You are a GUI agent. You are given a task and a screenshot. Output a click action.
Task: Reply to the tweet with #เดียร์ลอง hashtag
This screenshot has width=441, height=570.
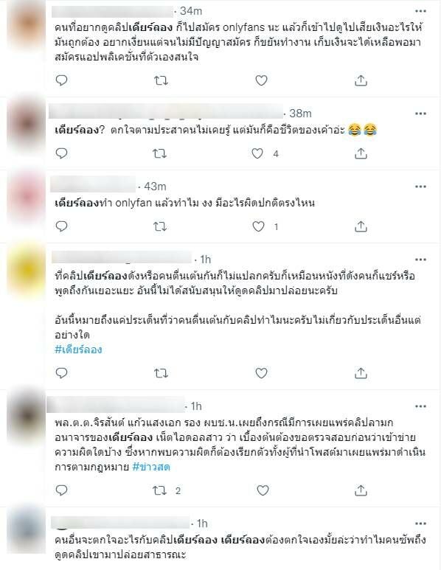[61, 373]
